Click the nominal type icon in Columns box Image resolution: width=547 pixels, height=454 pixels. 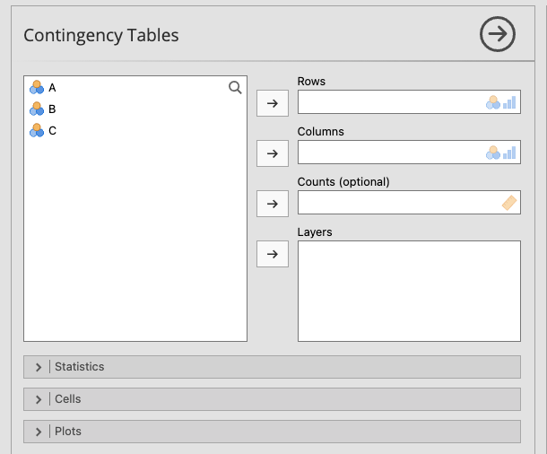tap(493, 153)
